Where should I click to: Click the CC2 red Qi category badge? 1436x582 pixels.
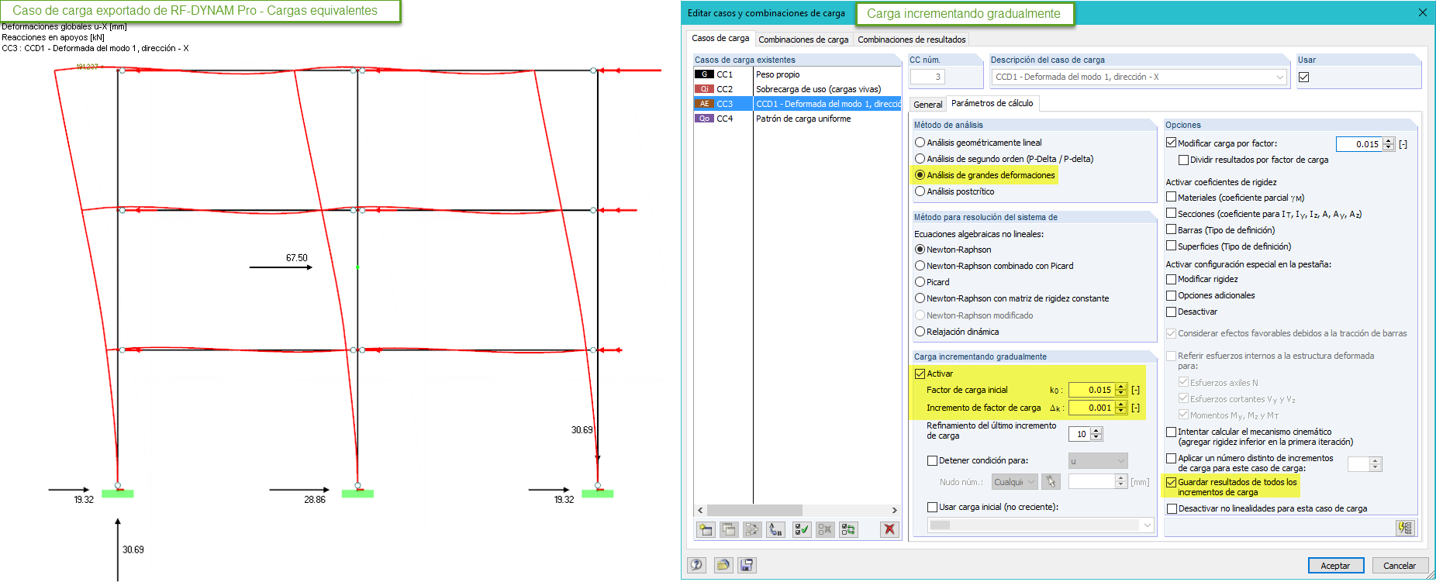coord(704,89)
